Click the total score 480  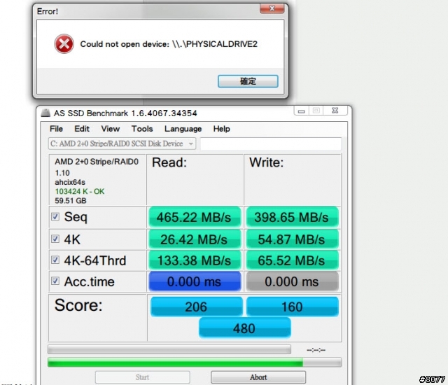click(244, 328)
